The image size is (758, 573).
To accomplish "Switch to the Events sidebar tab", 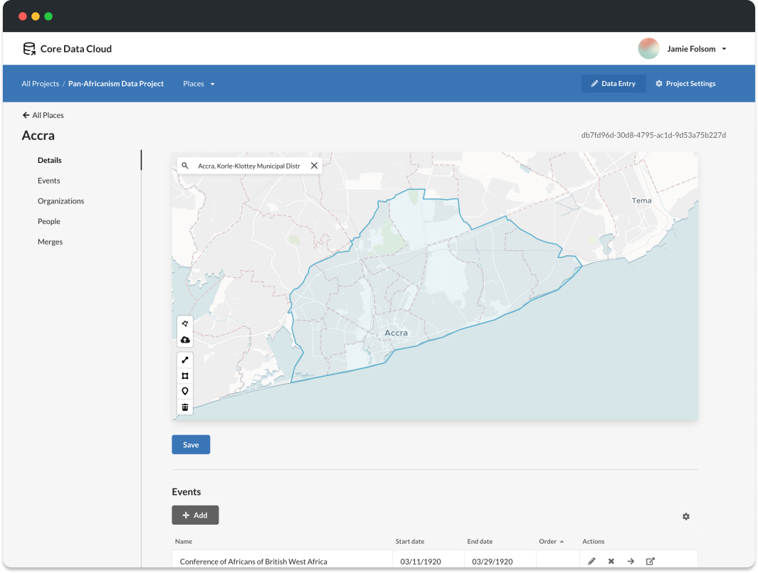I will [49, 181].
